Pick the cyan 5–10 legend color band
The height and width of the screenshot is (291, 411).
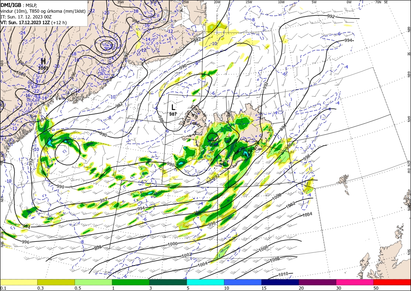pyautogui.click(x=205, y=282)
